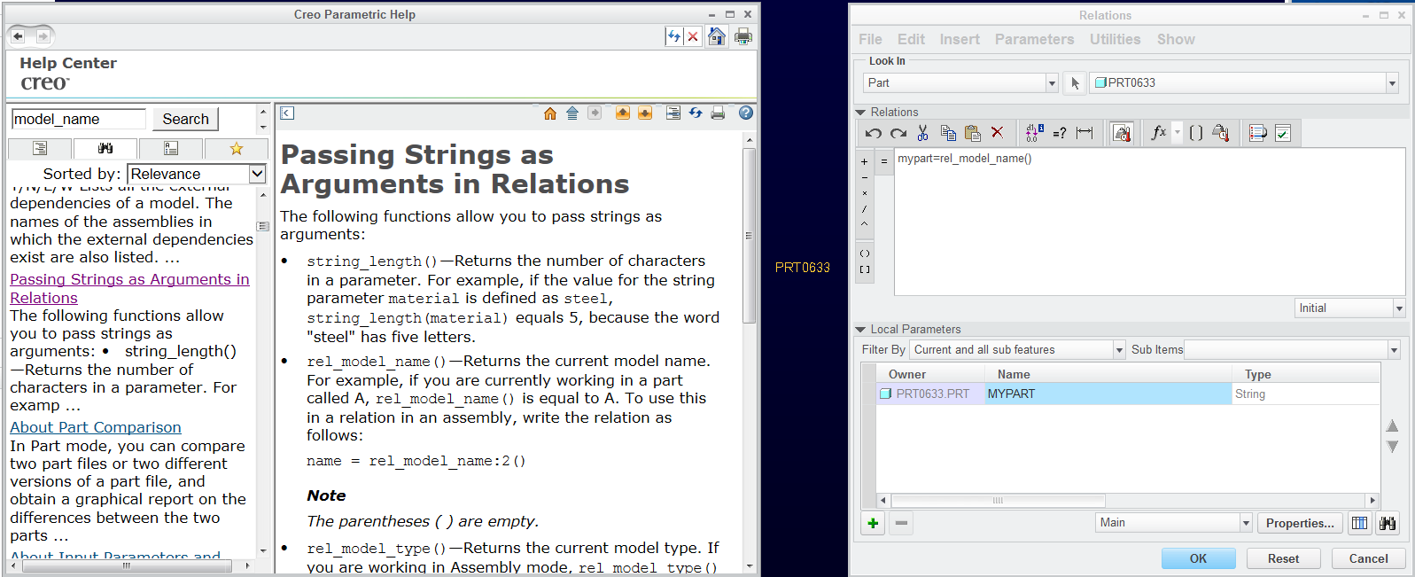Toggle the highlighted units-sensitive relation icon
This screenshot has height=577, width=1415.
pos(1122,133)
